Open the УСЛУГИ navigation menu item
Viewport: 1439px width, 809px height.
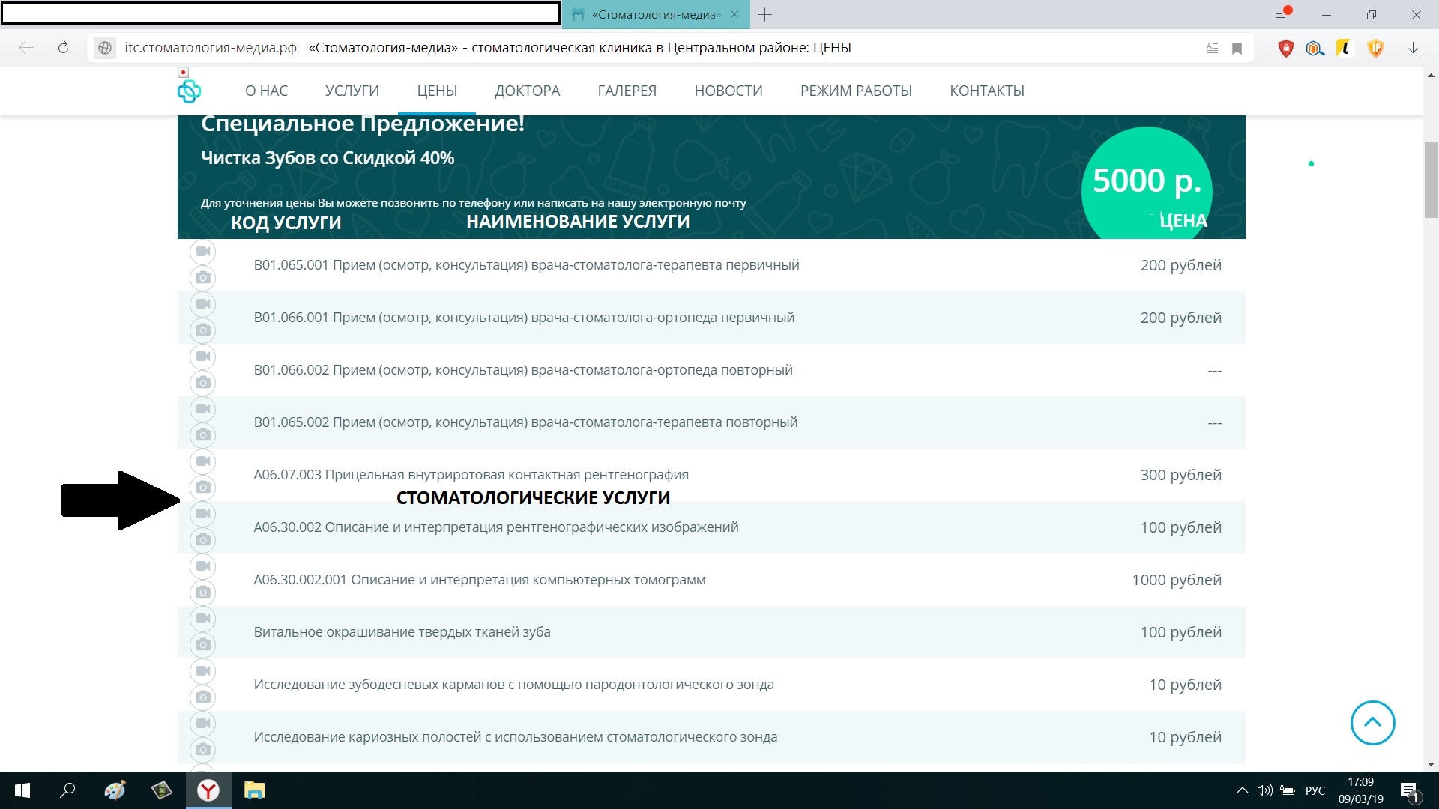coord(352,91)
